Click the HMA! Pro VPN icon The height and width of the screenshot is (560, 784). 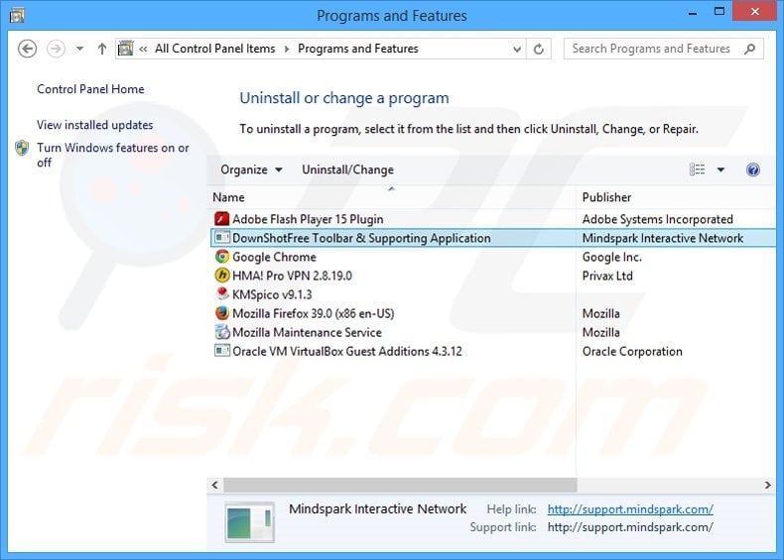221,276
